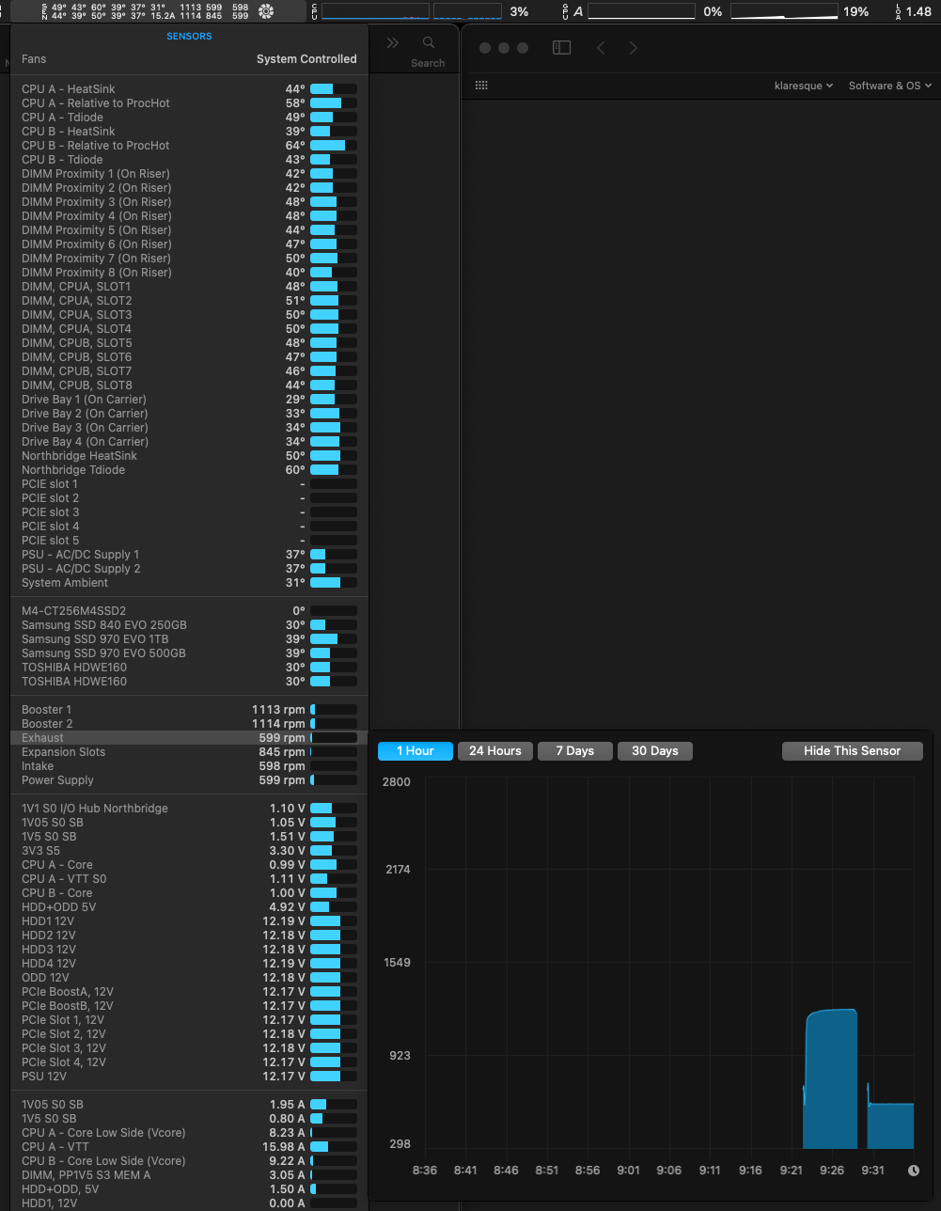Open the klaresque dropdown
This screenshot has height=1211, width=941.
pyautogui.click(x=804, y=86)
